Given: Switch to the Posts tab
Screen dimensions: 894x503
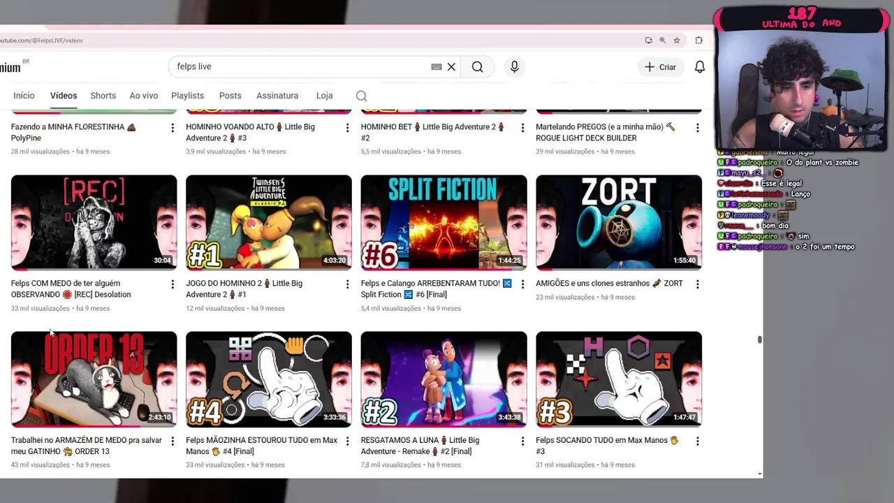Looking at the screenshot, I should [230, 96].
